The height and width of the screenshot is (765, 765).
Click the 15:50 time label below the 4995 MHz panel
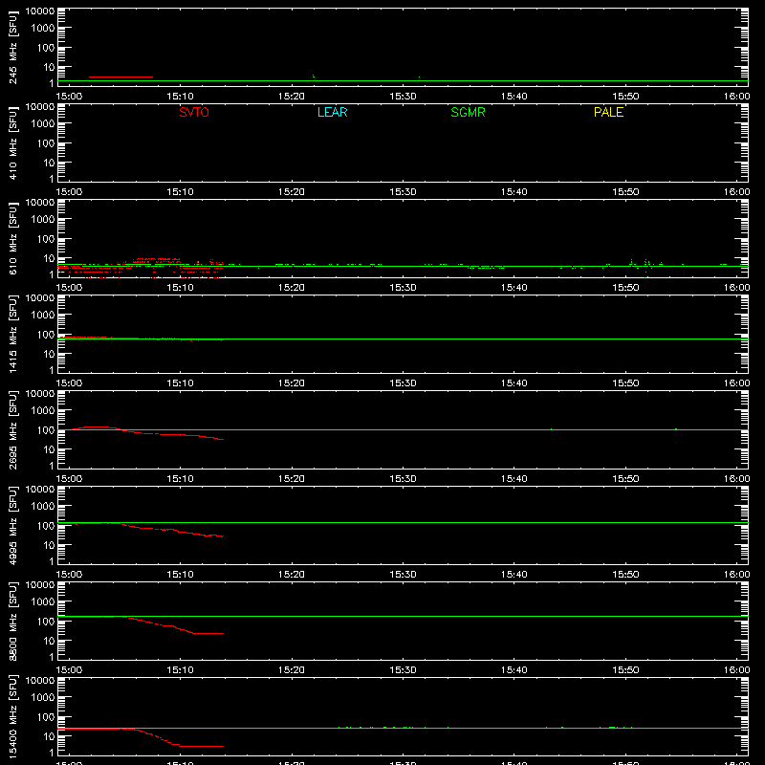point(625,575)
